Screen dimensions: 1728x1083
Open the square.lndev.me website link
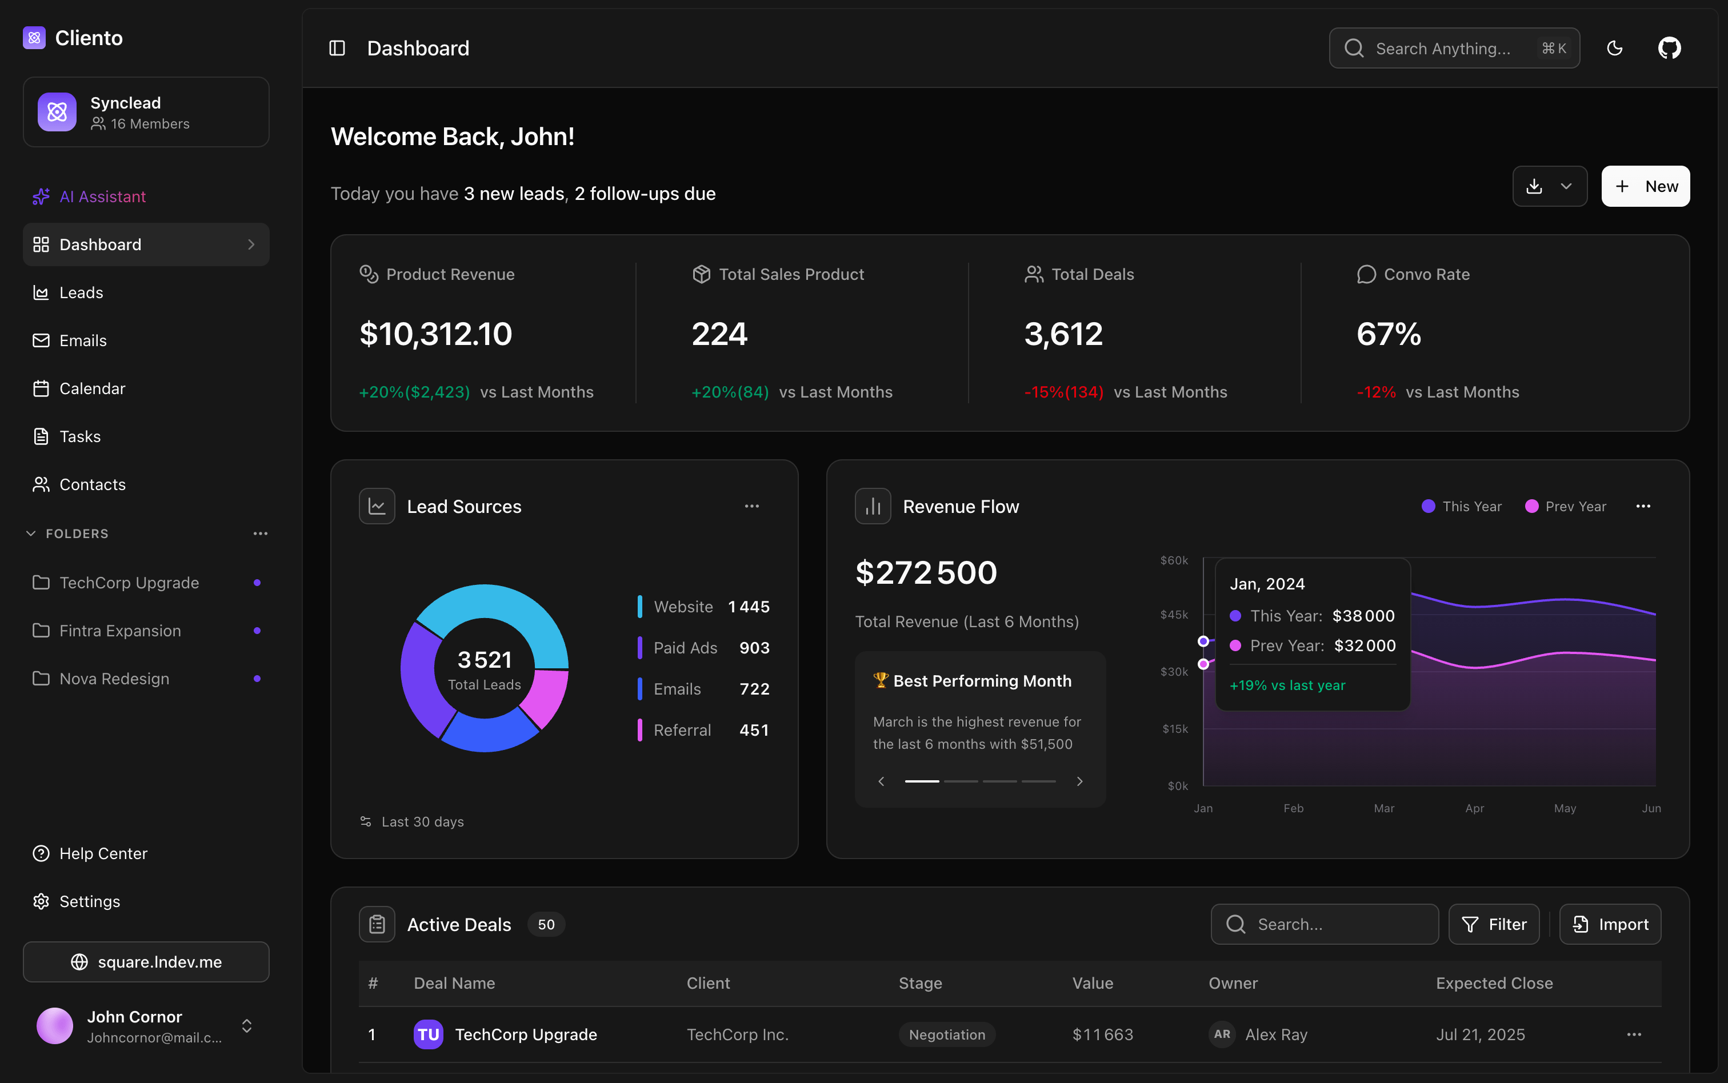[x=146, y=962]
